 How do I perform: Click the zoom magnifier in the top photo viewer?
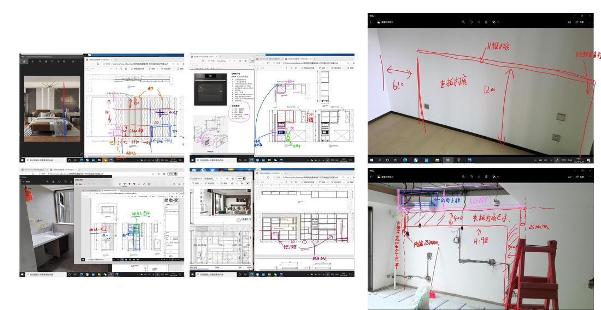(463, 22)
